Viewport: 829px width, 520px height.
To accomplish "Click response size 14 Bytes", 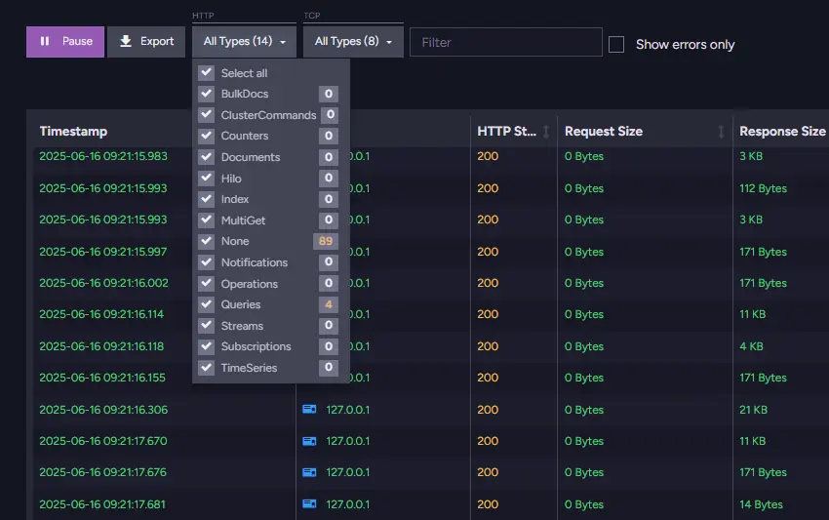I will pyautogui.click(x=761, y=504).
